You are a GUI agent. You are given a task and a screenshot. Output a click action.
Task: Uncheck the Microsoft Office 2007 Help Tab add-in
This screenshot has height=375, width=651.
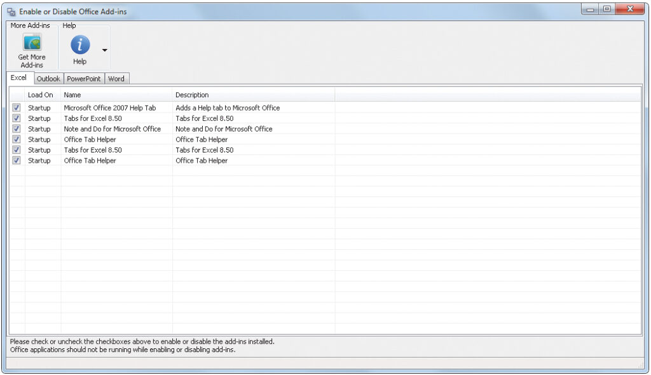click(17, 108)
